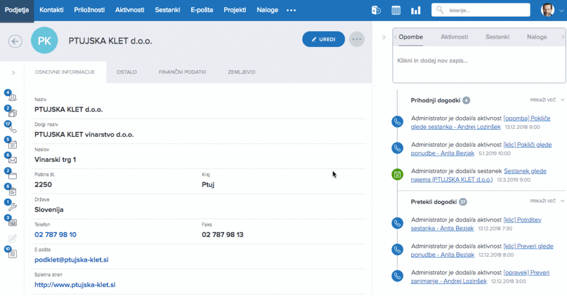Image resolution: width=567 pixels, height=296 pixels.
Task: Expand the Pretekli dogodki 'Prikaži več'
Action: click(x=547, y=202)
